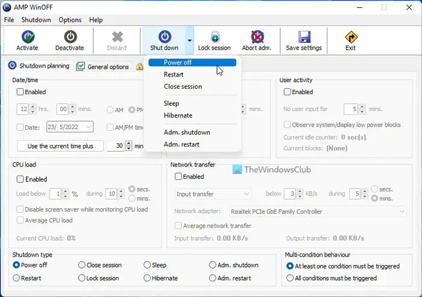Screen dimensions: 422x297
Task: Open the padlock tab icon
Action: coord(139,66)
